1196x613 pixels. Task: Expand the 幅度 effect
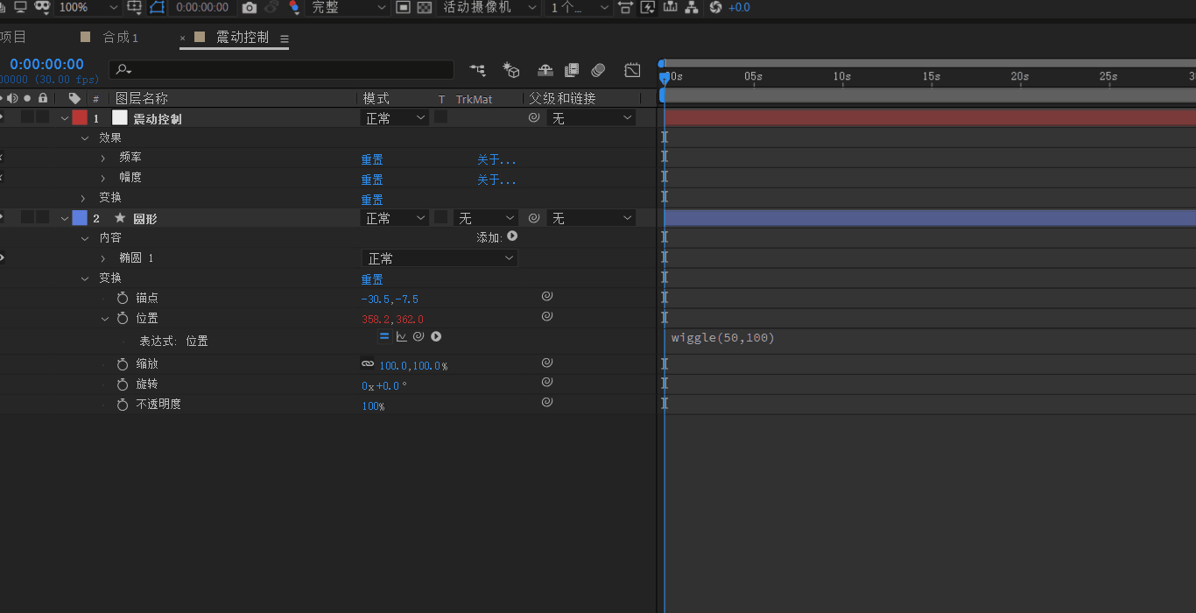[x=102, y=179]
